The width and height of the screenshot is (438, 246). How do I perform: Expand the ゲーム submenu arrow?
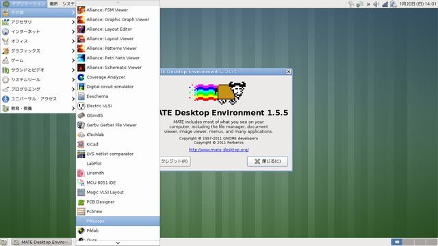click(73, 61)
